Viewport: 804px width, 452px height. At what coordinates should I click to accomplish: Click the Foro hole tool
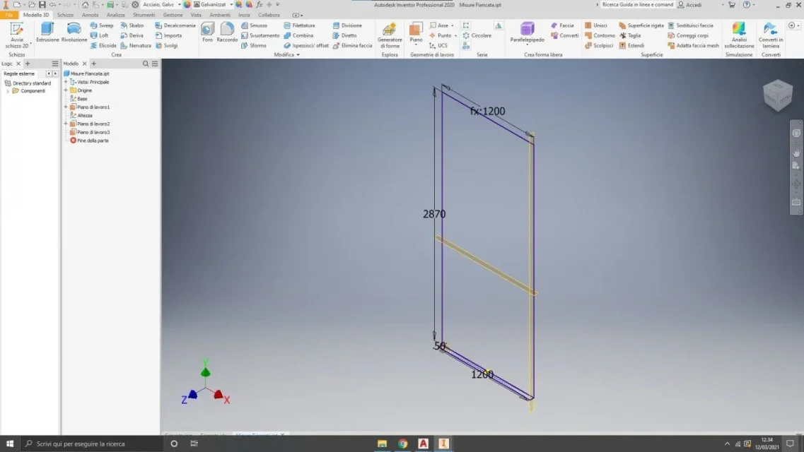pos(207,32)
